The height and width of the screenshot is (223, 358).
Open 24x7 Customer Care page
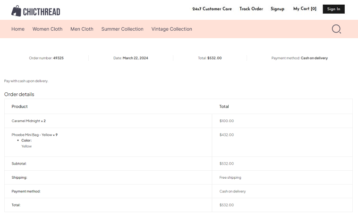(x=212, y=9)
